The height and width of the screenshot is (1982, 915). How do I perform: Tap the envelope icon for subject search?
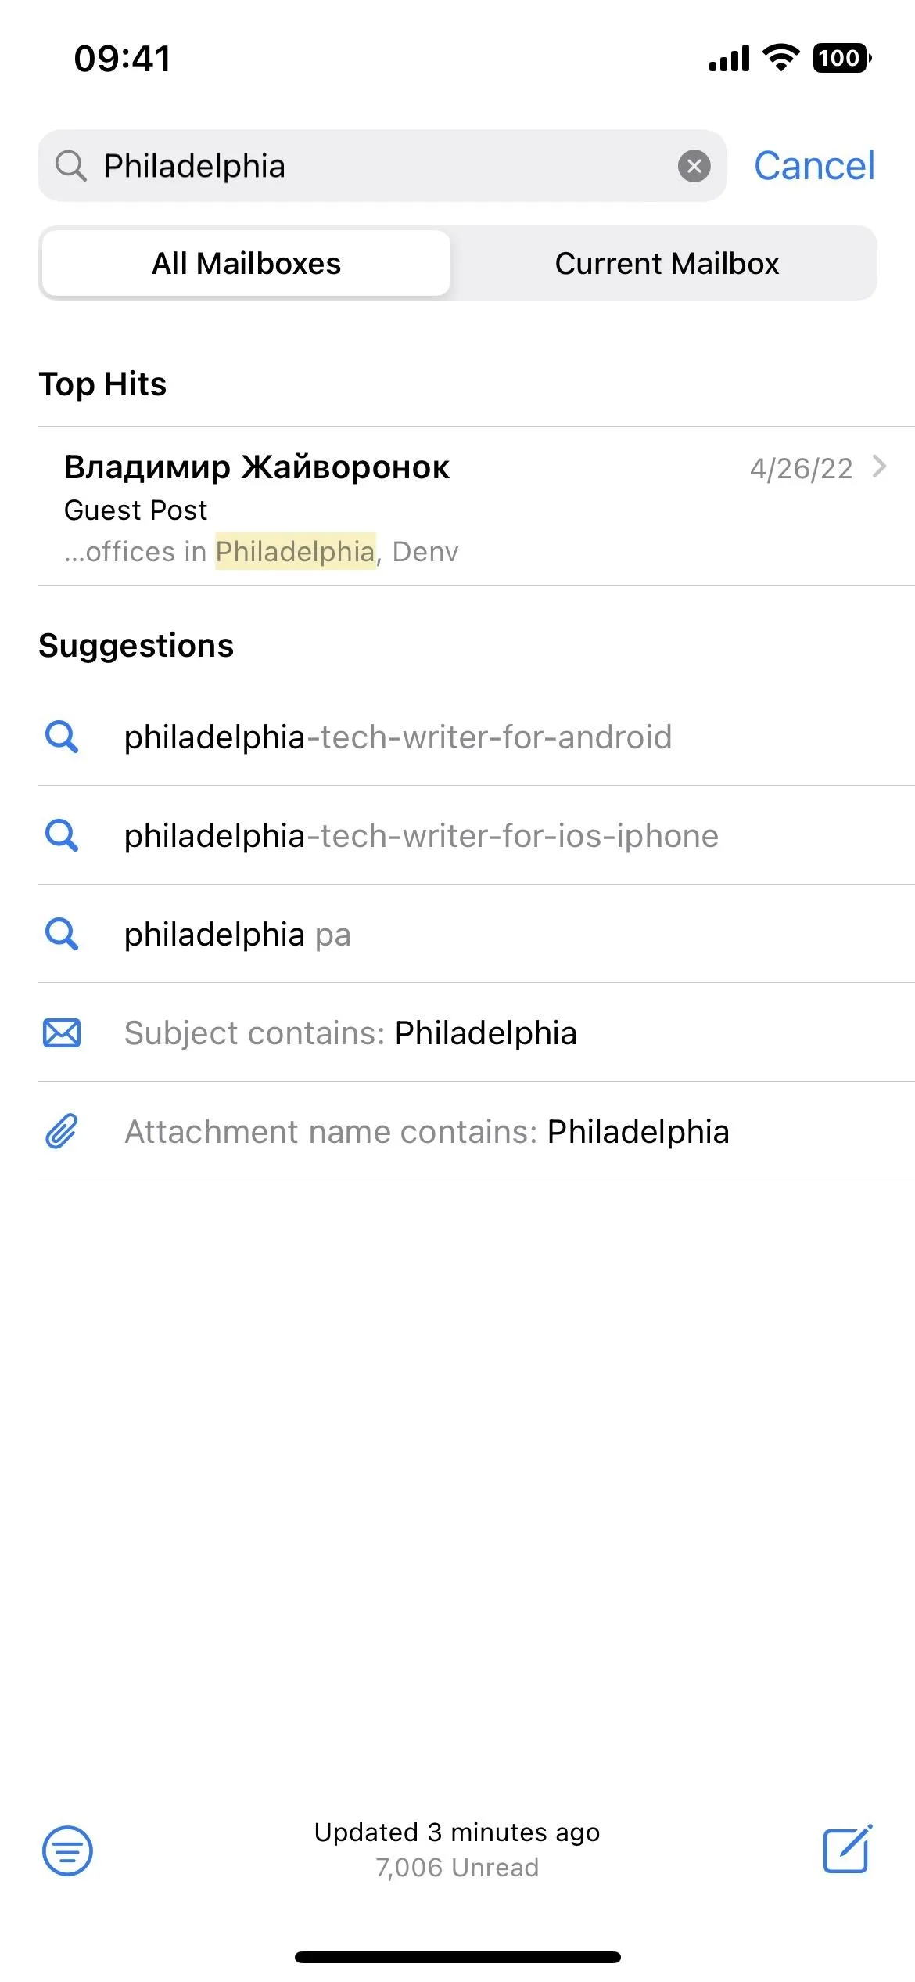(62, 1033)
